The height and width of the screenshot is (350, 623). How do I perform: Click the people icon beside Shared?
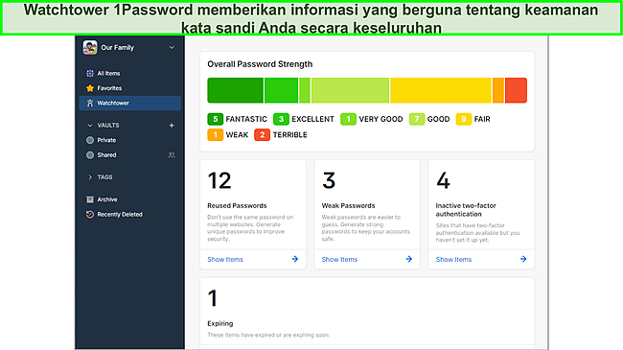click(172, 155)
